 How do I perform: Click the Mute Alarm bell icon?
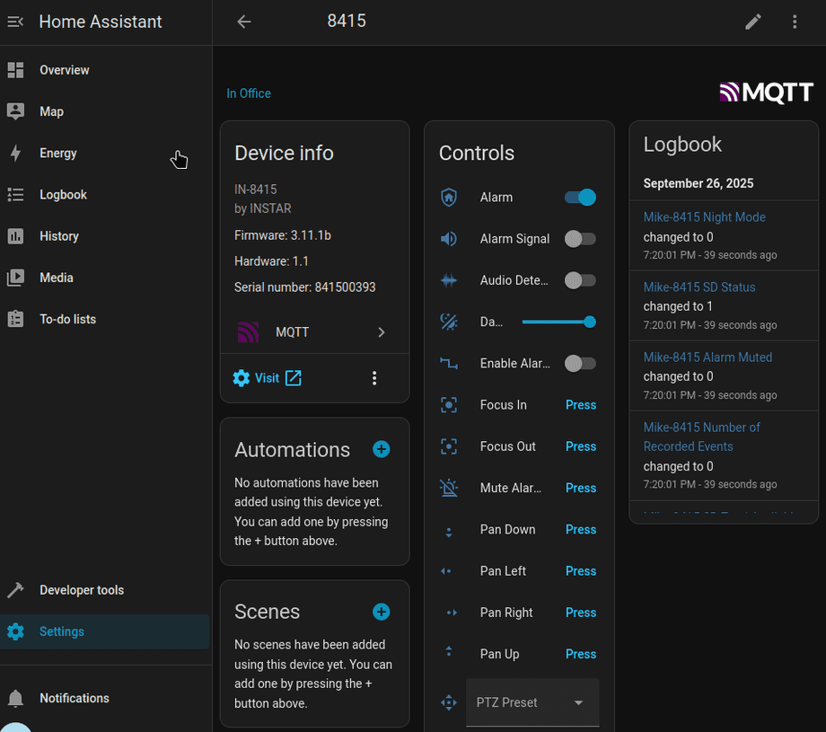[x=449, y=488]
